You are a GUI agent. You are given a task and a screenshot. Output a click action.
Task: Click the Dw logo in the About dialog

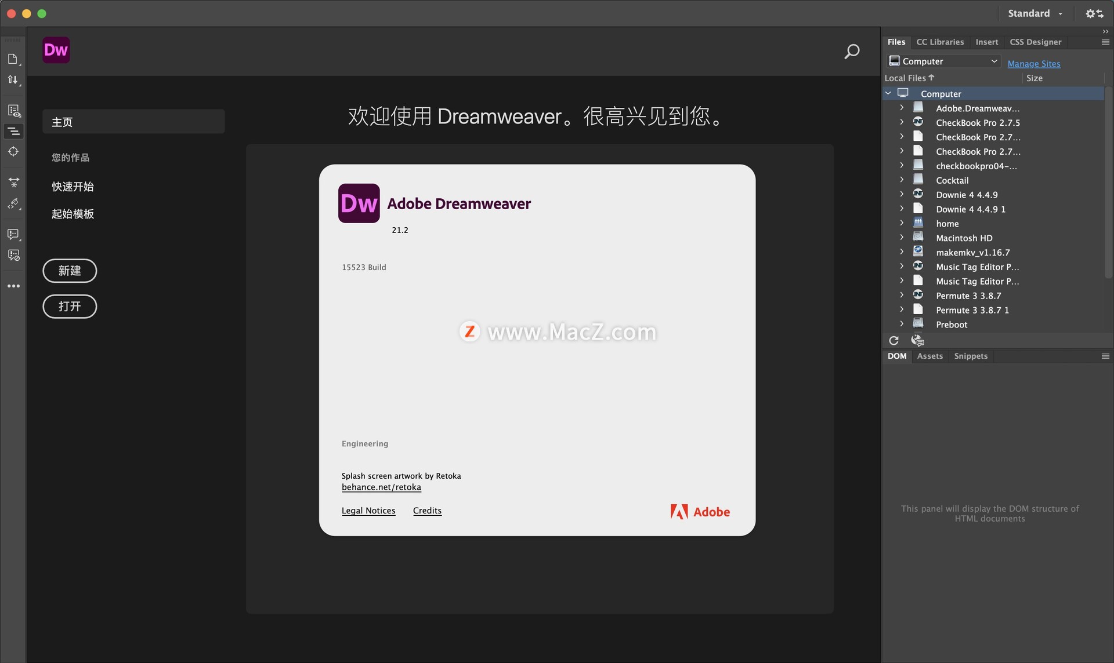(x=359, y=203)
